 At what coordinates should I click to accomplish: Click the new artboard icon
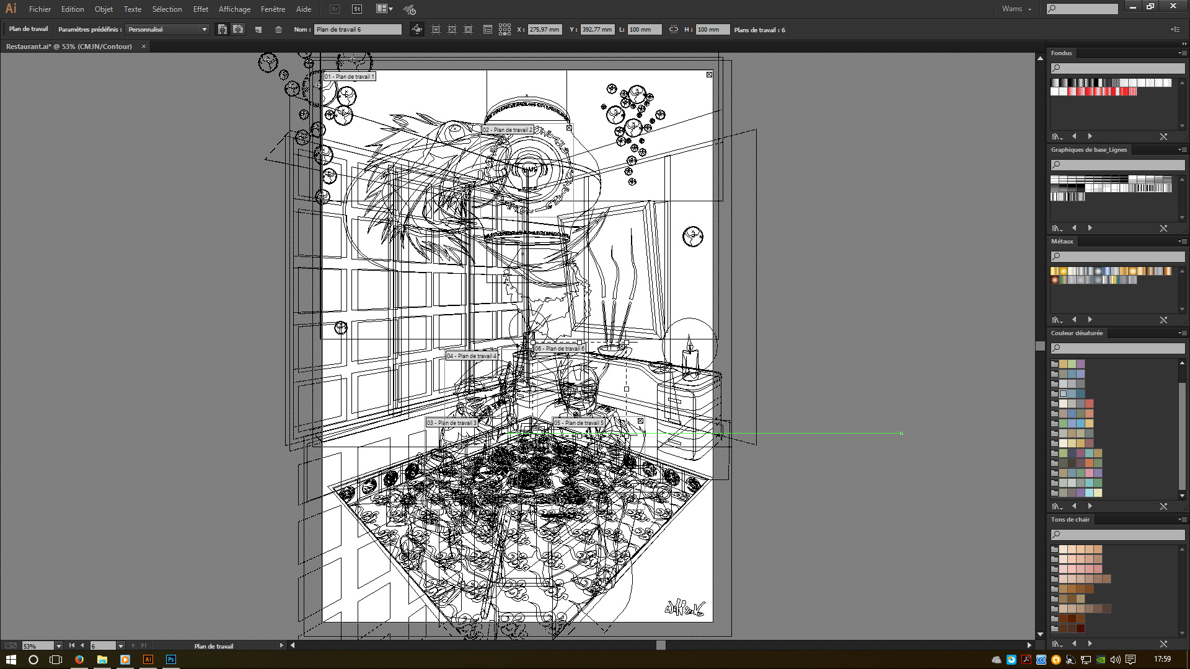pos(258,30)
